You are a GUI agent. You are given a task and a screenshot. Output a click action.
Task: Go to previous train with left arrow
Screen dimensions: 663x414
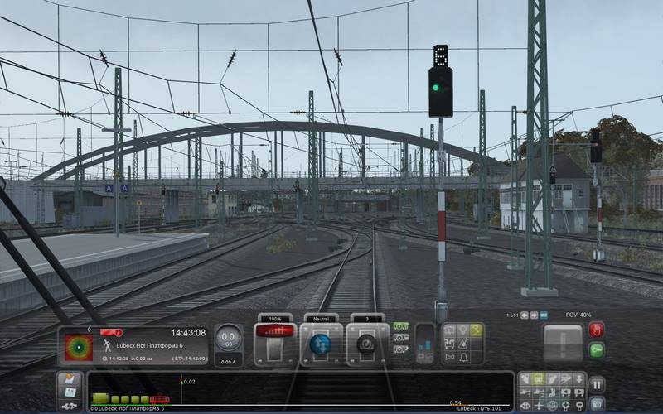525,315
